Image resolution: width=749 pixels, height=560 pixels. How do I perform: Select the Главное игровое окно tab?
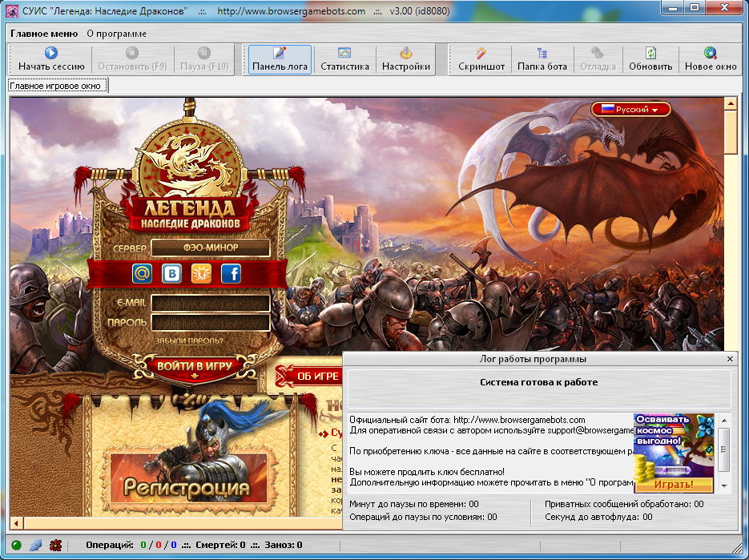coord(58,86)
